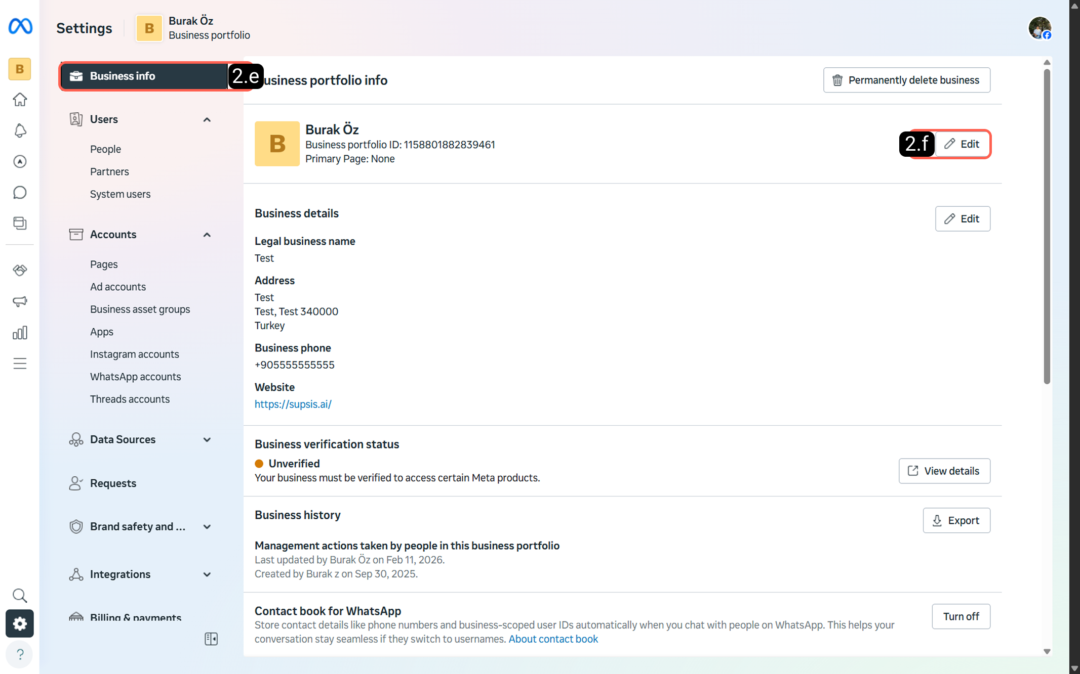
Task: Collapse the Users section chevron
Action: [x=207, y=119]
